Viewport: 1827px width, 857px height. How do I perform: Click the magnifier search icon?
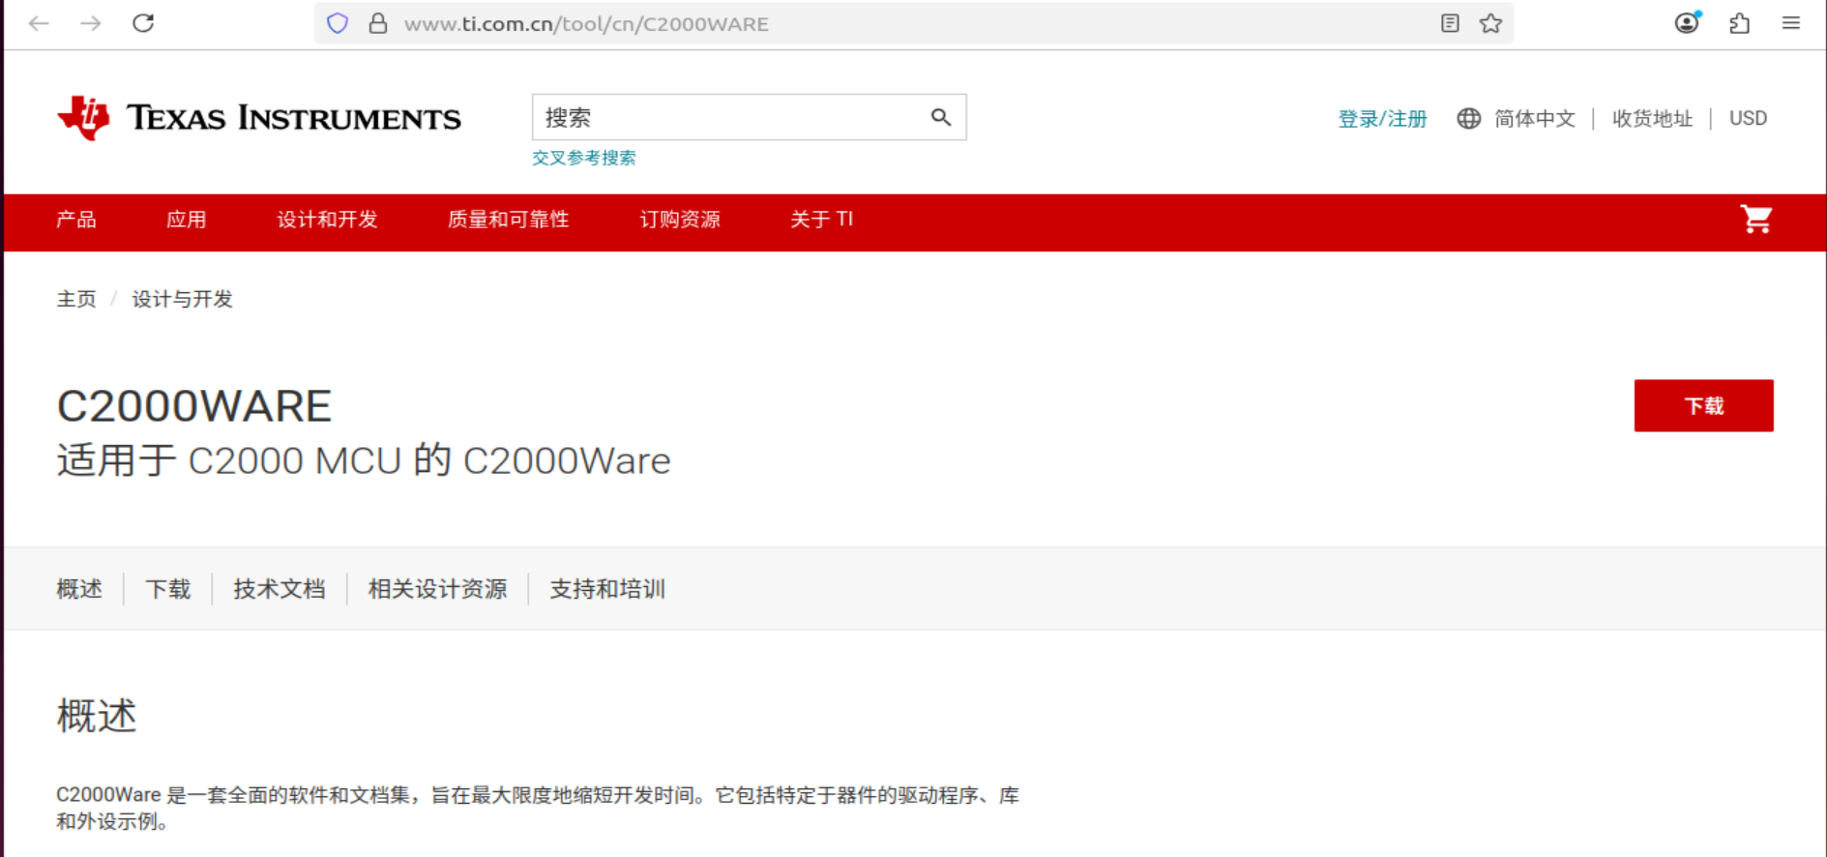(x=941, y=117)
